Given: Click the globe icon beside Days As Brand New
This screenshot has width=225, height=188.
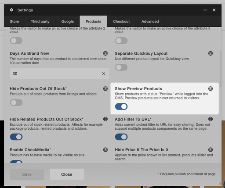Looking at the screenshot, I should pos(105,53).
